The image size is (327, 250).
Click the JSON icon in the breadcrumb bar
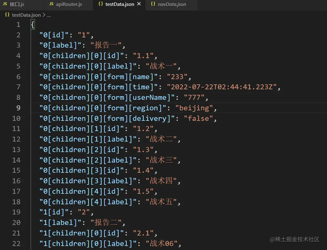7,15
